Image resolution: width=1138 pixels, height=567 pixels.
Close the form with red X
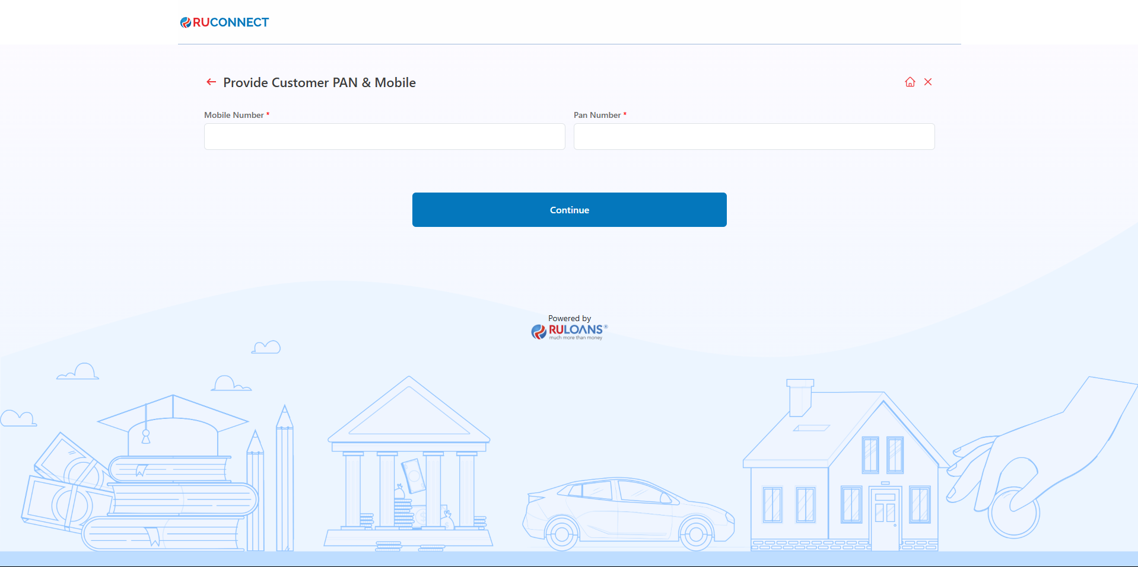[928, 82]
